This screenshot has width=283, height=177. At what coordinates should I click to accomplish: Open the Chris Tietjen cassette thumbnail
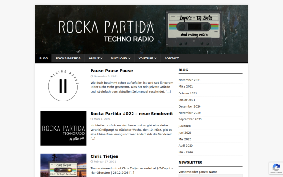pyautogui.click(x=63, y=166)
